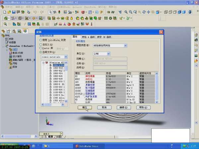Screen dimensions: 199x149
Task: Switch to the 疲劳 SN 曲线 tab
Action: 104,37
